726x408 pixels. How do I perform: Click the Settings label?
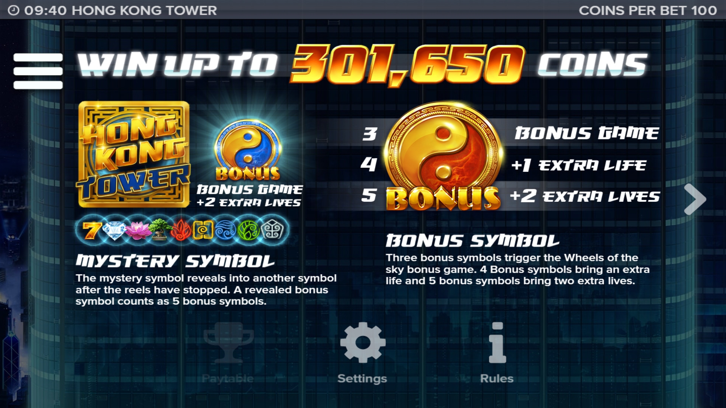[x=362, y=379]
